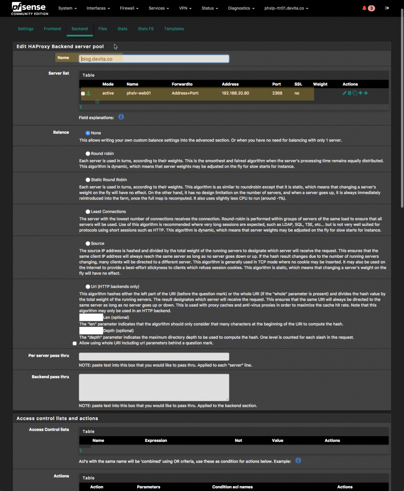Go to the Stats FS tab

(145, 29)
